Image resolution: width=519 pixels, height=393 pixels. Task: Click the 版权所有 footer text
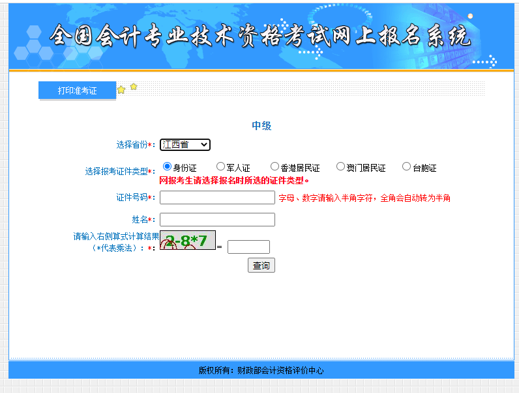(x=261, y=370)
